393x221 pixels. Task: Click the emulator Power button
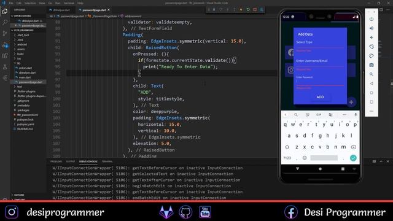click(372, 19)
